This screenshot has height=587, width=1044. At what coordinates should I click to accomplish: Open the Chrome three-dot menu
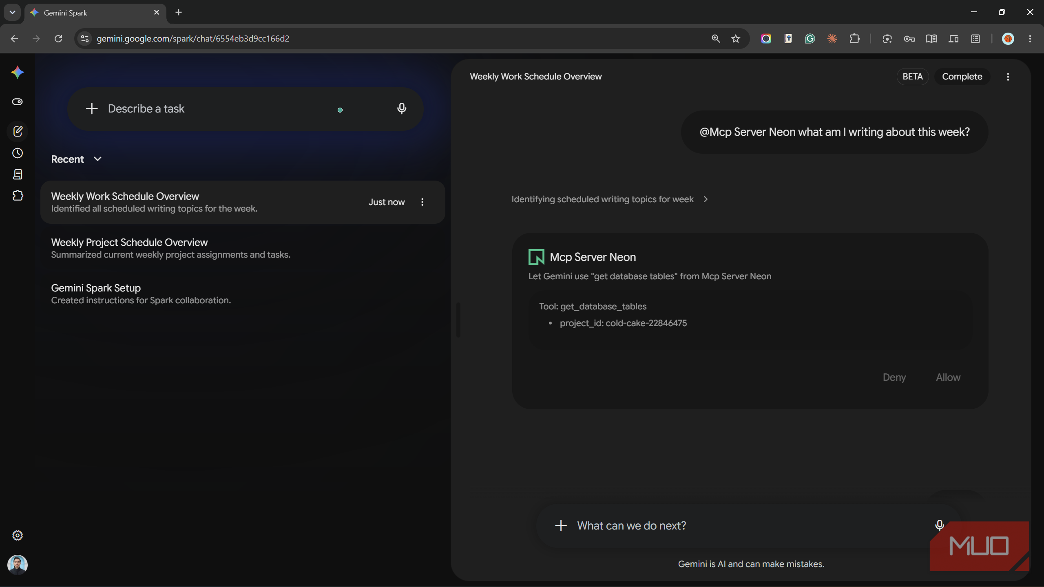click(x=1030, y=39)
